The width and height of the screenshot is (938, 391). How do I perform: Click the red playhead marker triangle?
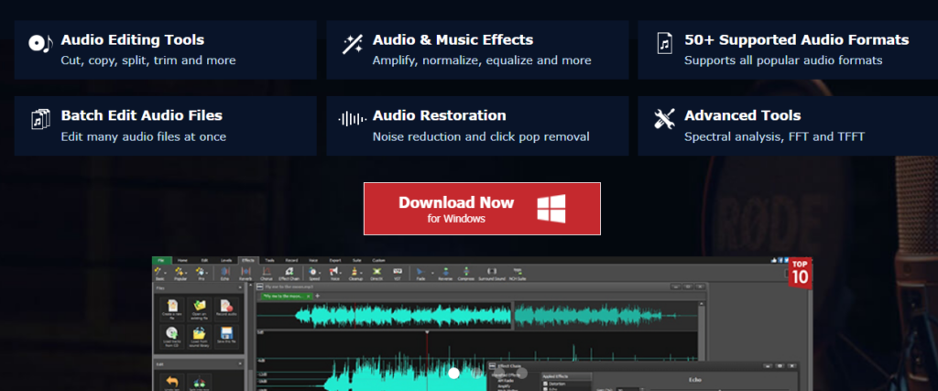tap(427, 331)
